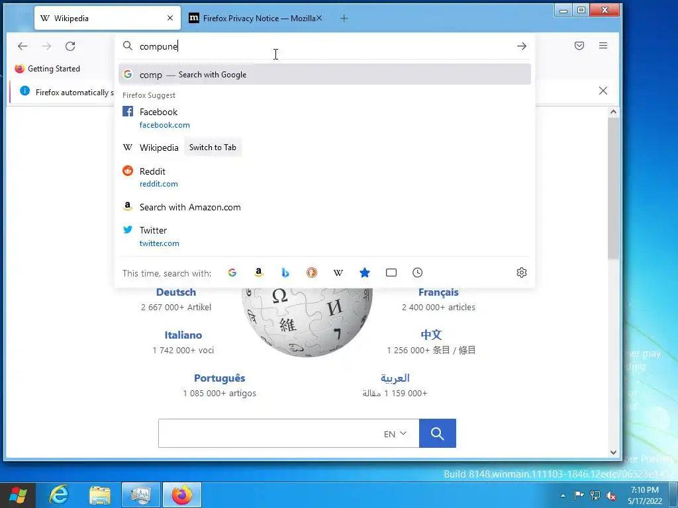Viewport: 678px width, 508px height.
Task: Open the Deutsch Wikipedia link
Action: point(176,292)
